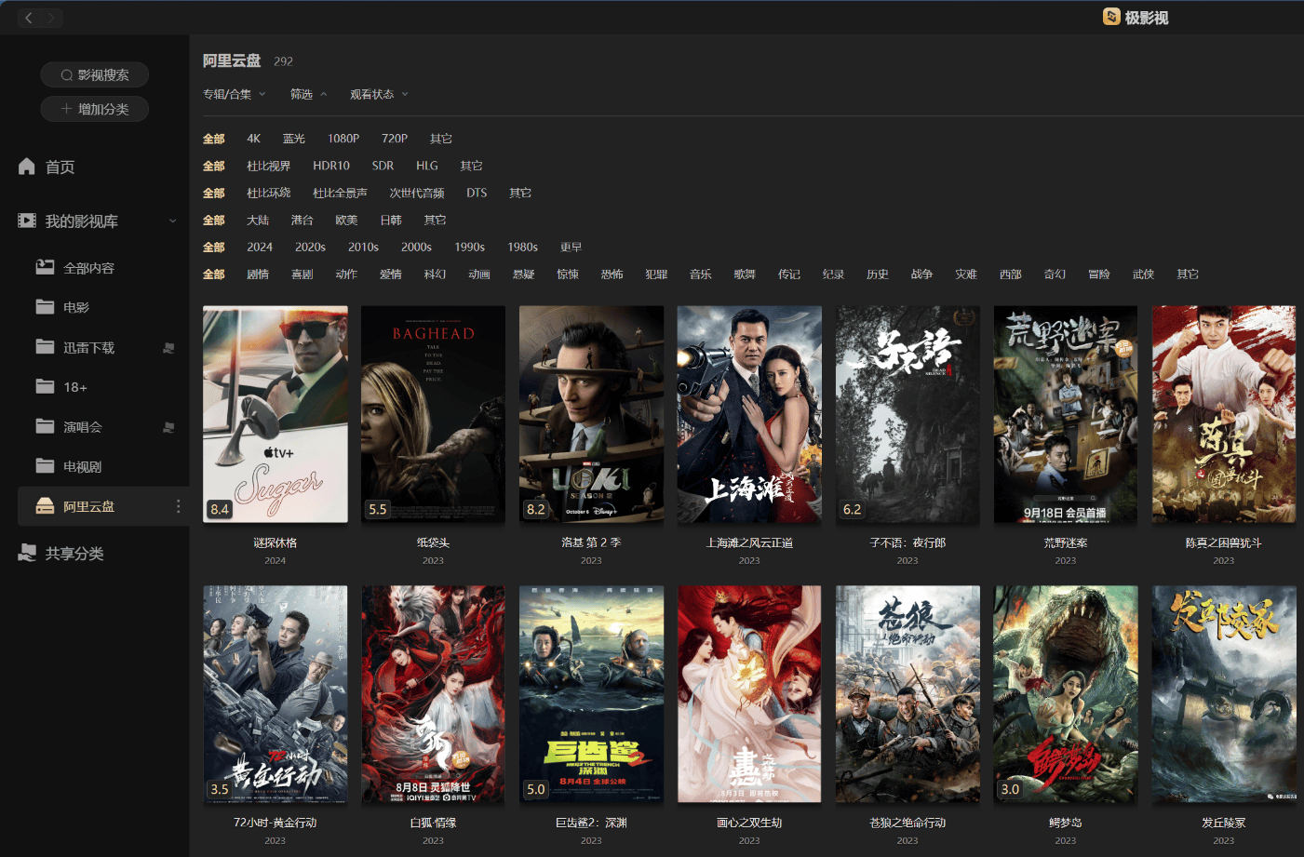This screenshot has width=1304, height=857.
Task: Open the 白狐·情缘 poster
Action: pyautogui.click(x=434, y=694)
